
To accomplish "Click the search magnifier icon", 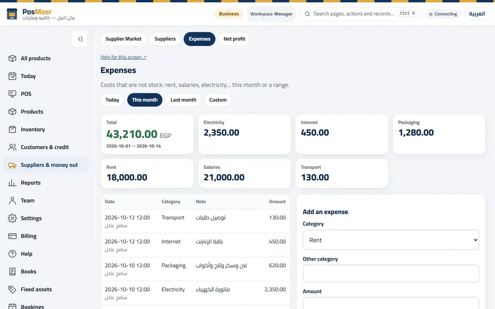I will (x=307, y=14).
